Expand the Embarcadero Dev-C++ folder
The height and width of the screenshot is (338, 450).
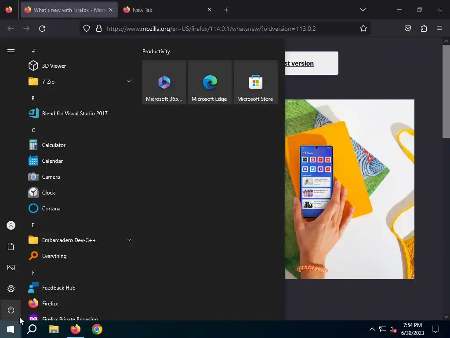pyautogui.click(x=80, y=240)
